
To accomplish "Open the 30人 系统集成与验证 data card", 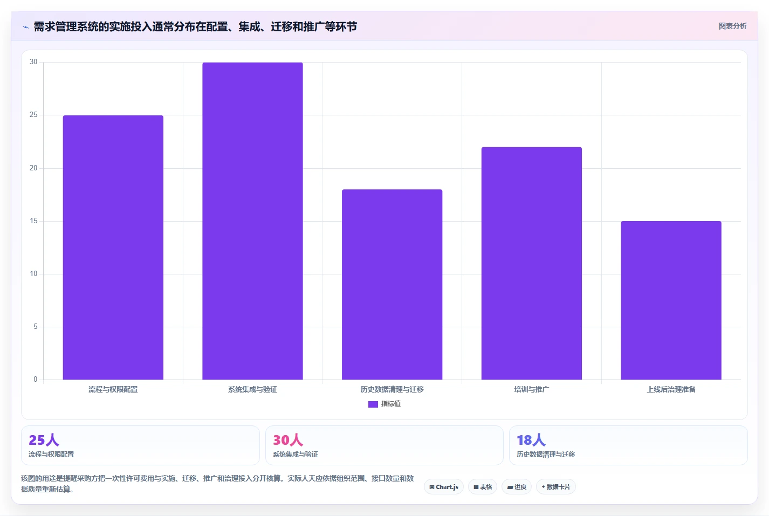I will point(384,445).
